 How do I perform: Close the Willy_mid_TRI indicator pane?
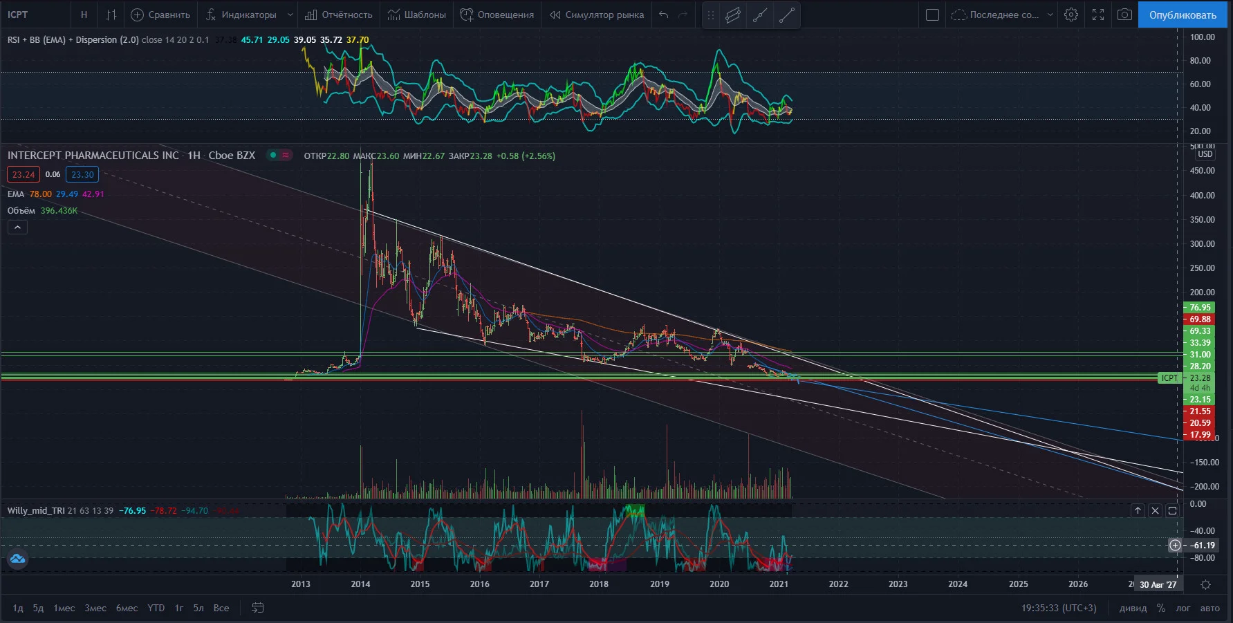(1155, 511)
